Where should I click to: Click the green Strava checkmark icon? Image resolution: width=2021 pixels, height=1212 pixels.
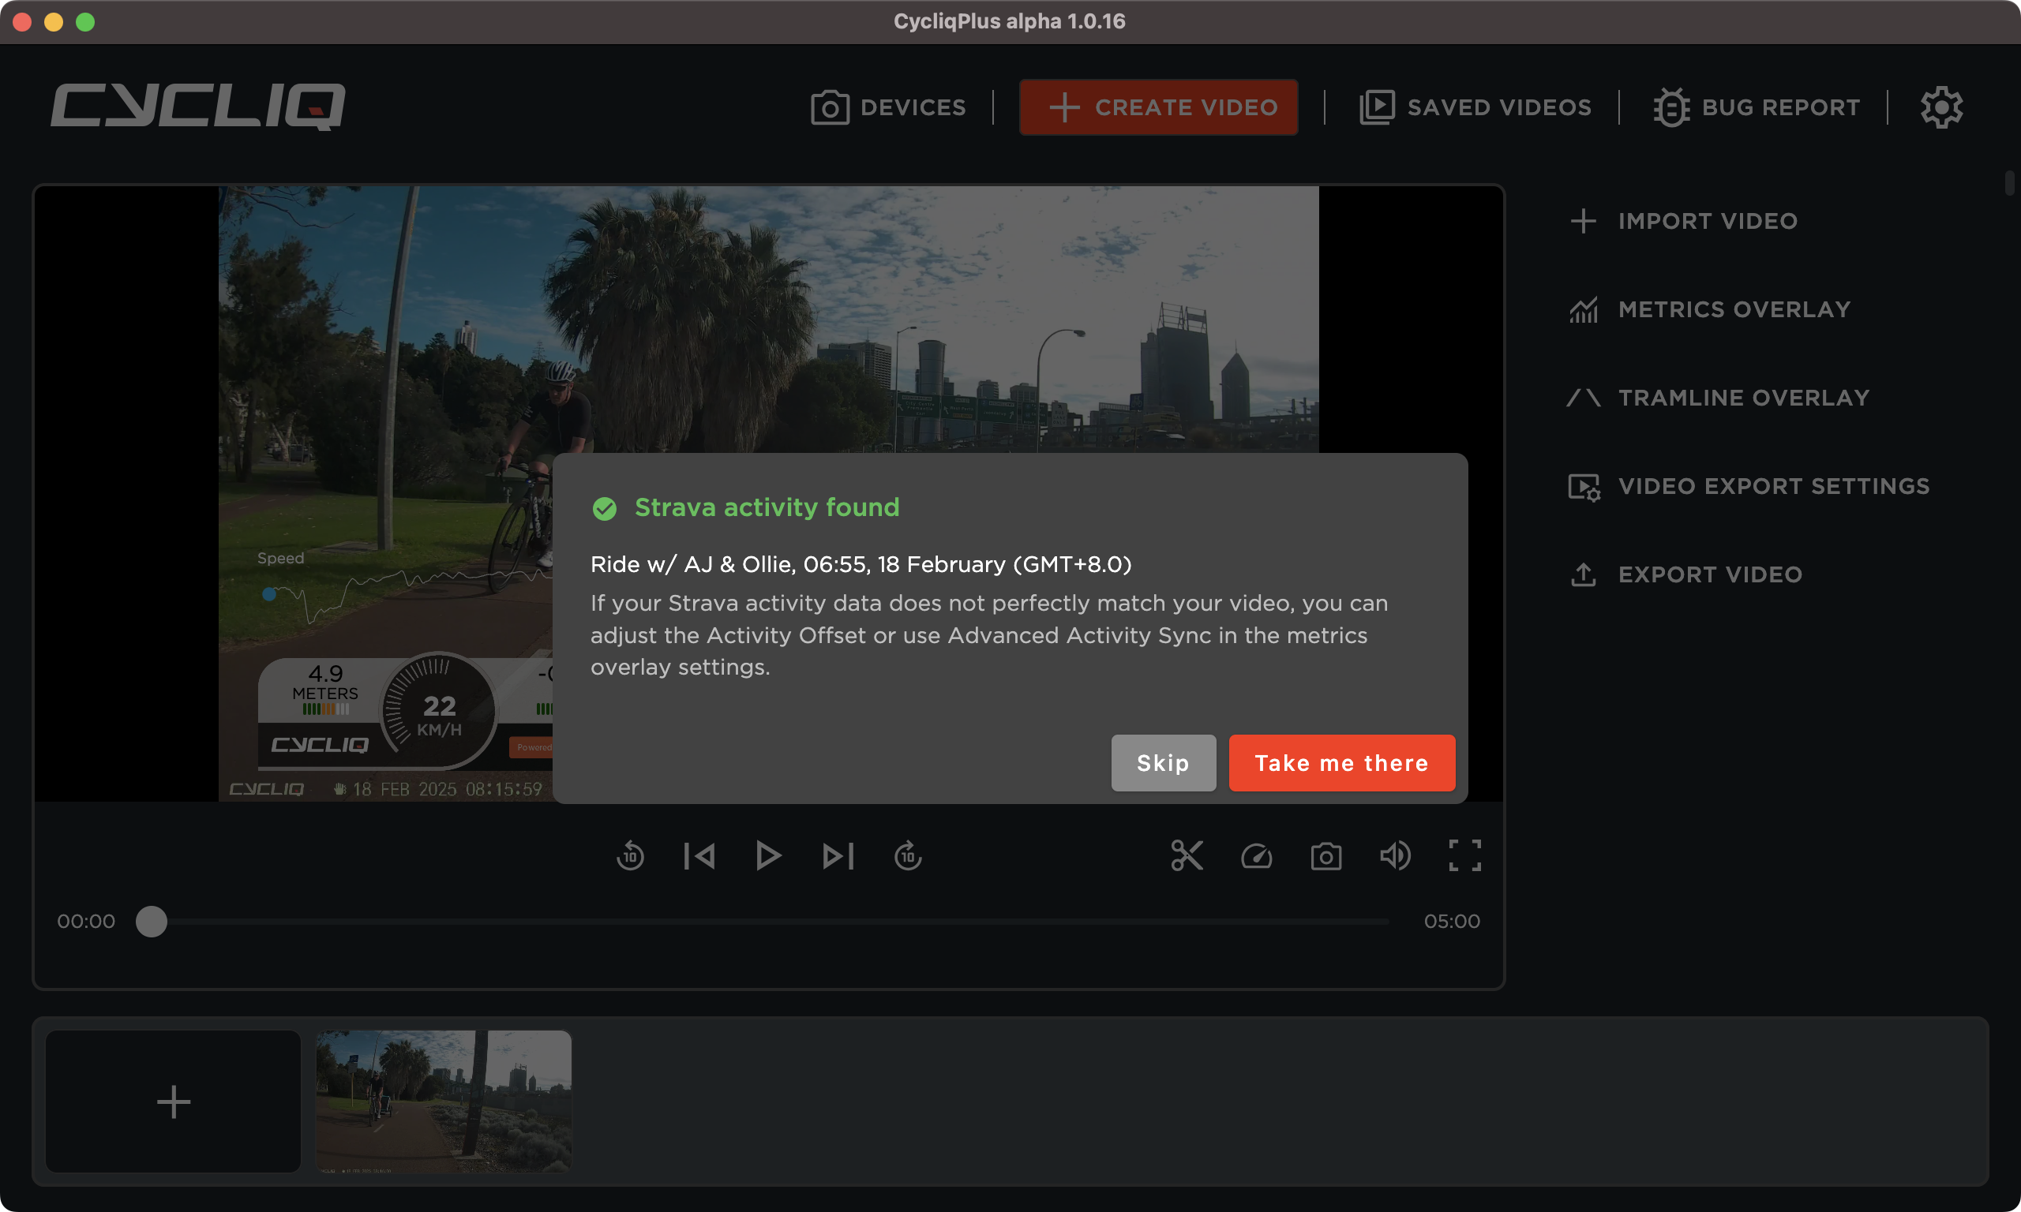(x=605, y=509)
